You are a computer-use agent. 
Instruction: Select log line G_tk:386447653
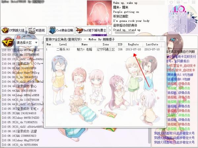click(20, 77)
